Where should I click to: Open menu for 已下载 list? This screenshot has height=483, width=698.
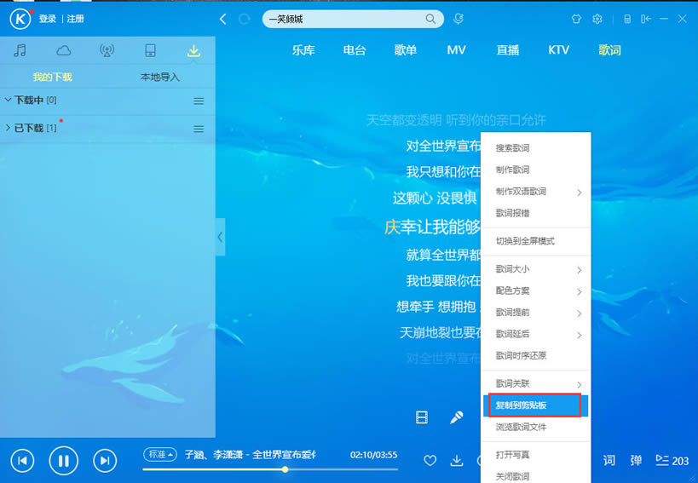pyautogui.click(x=199, y=129)
